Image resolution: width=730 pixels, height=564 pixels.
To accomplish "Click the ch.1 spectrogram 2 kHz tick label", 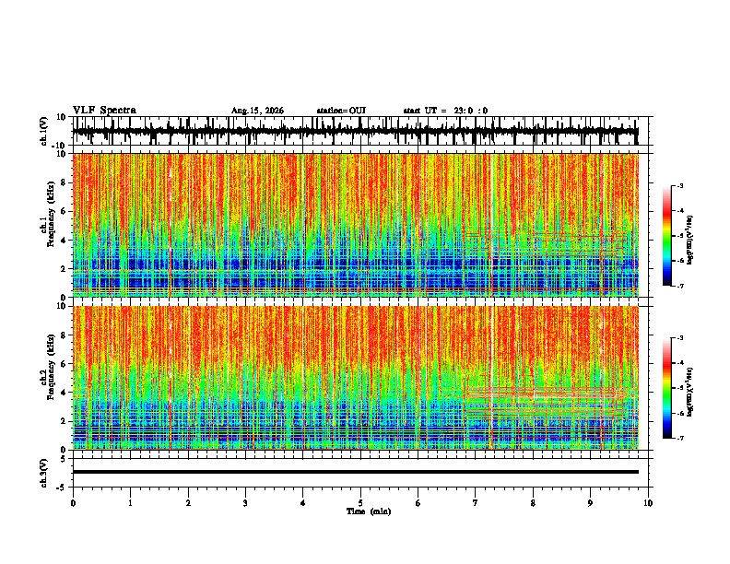I will (x=65, y=268).
